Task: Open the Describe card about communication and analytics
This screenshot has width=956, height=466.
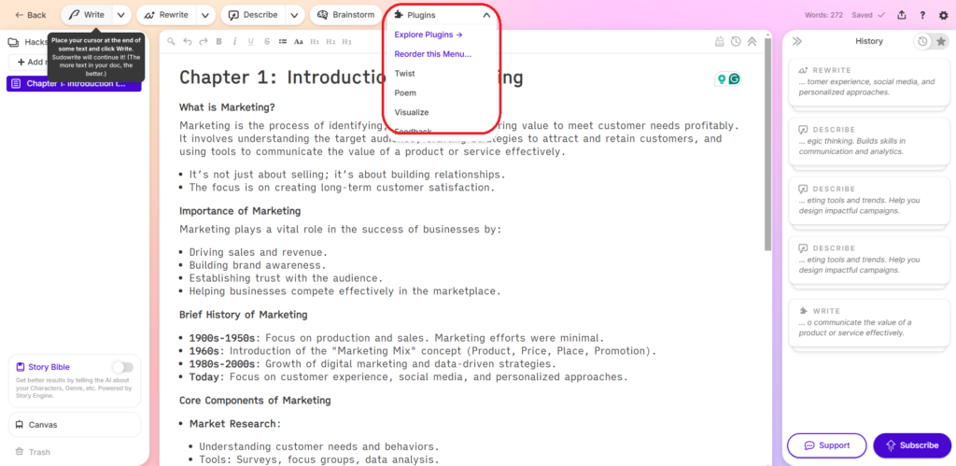Action: (x=868, y=141)
